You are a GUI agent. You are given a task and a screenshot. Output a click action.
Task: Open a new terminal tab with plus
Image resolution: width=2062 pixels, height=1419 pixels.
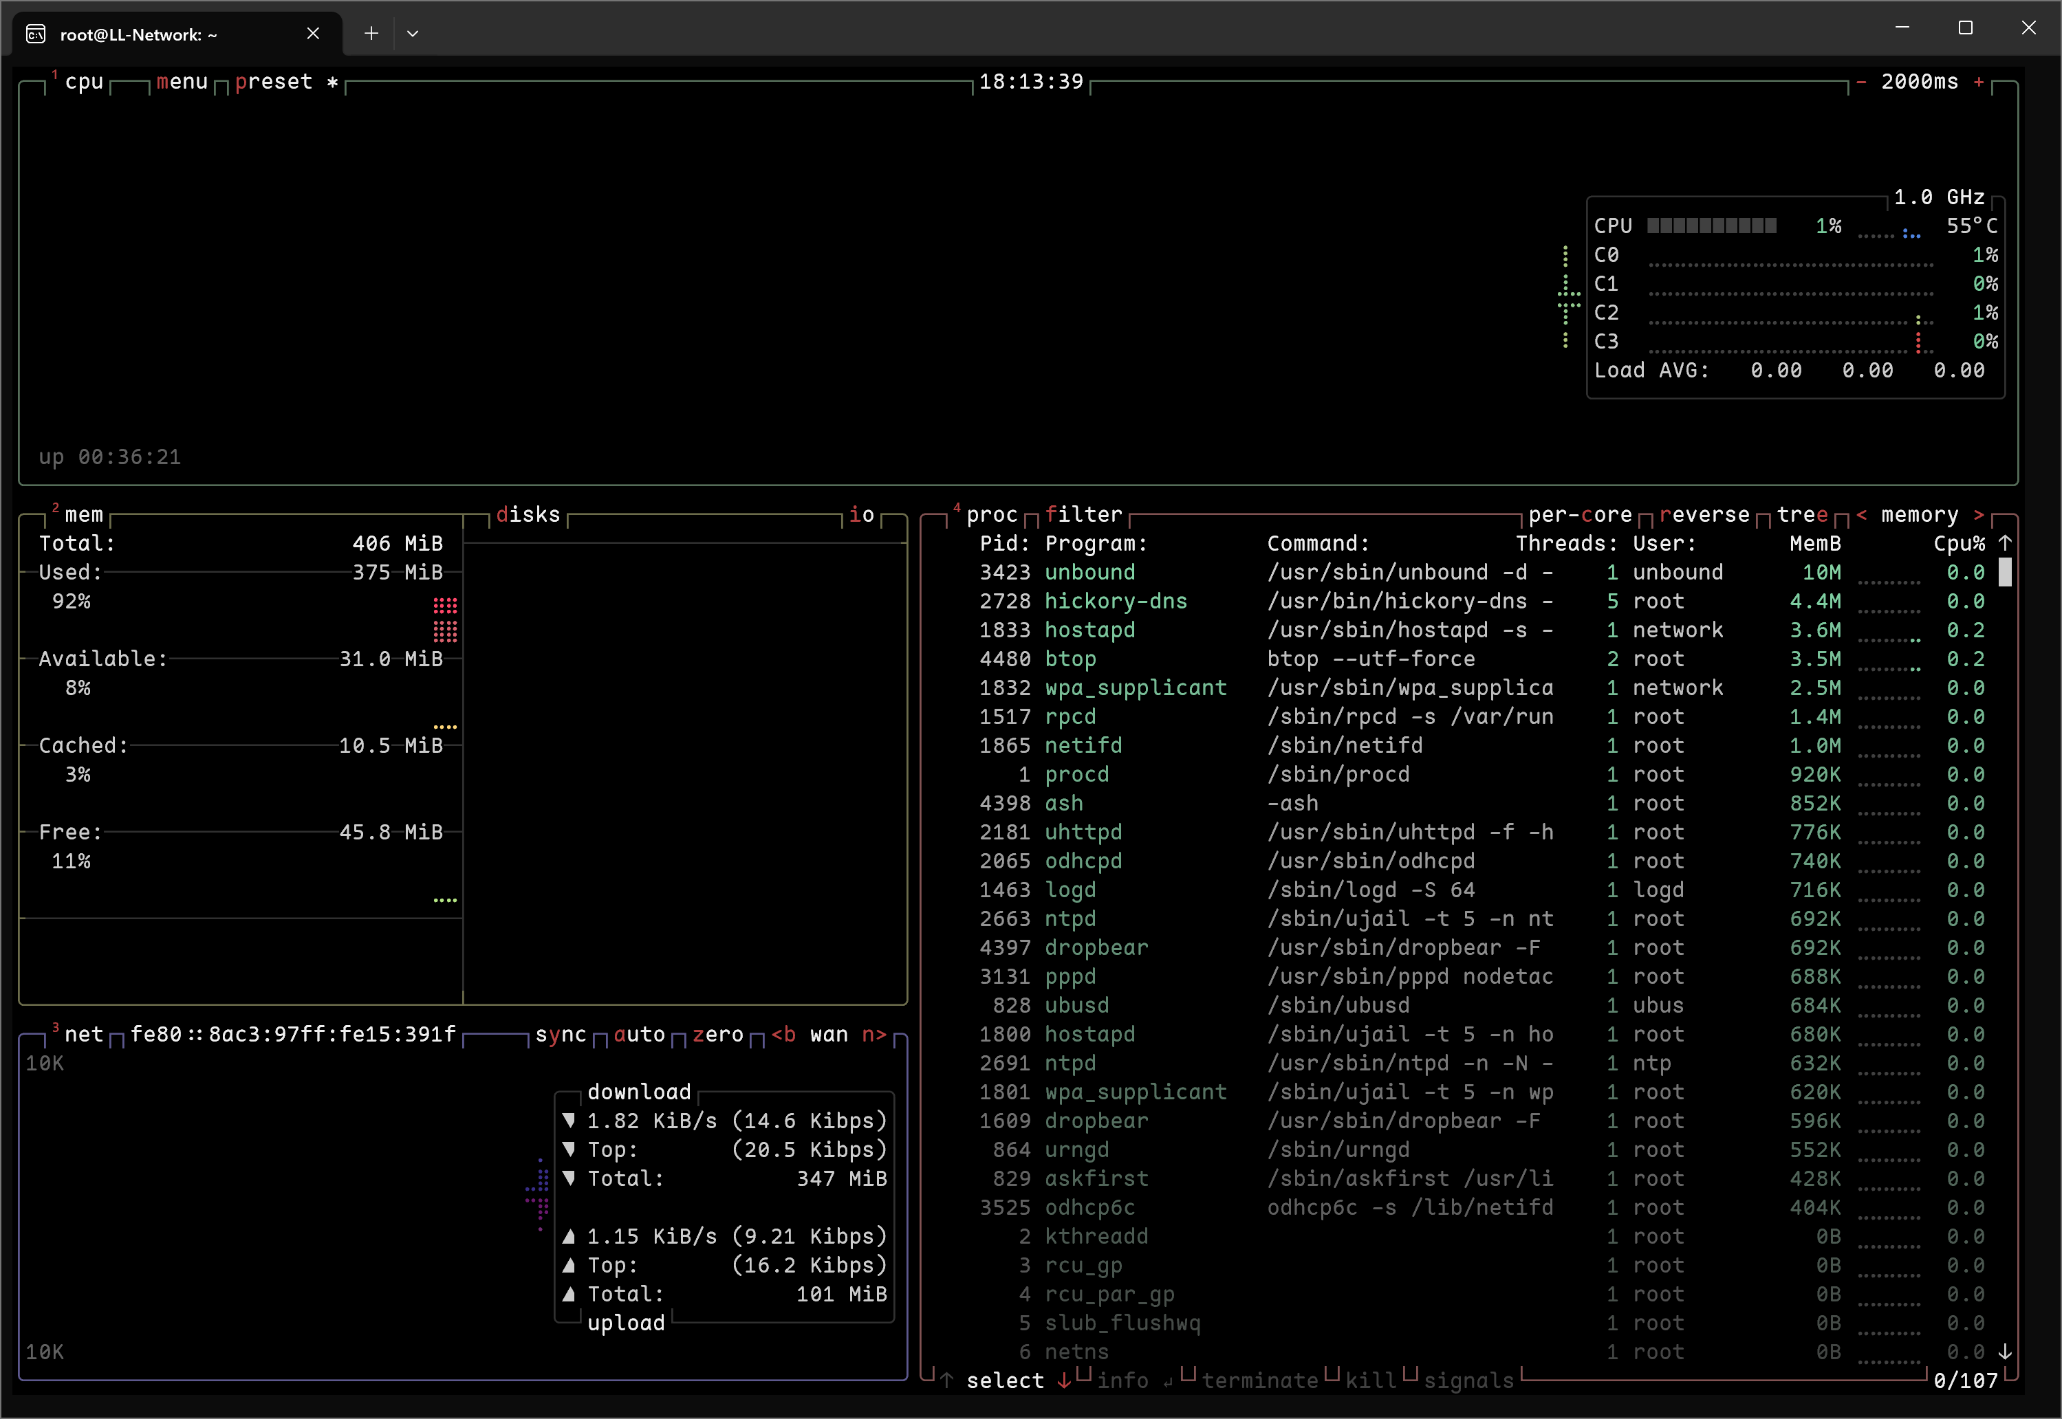coord(372,34)
